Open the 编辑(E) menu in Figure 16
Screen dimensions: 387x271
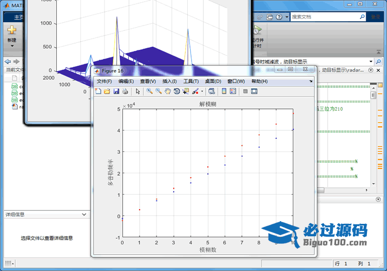tap(126, 81)
